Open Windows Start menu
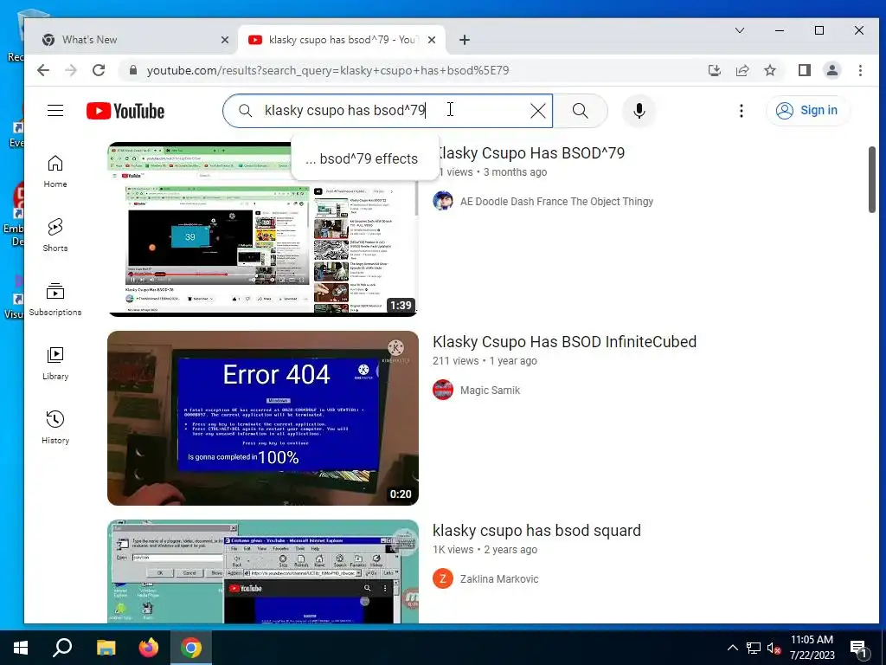 click(x=21, y=648)
